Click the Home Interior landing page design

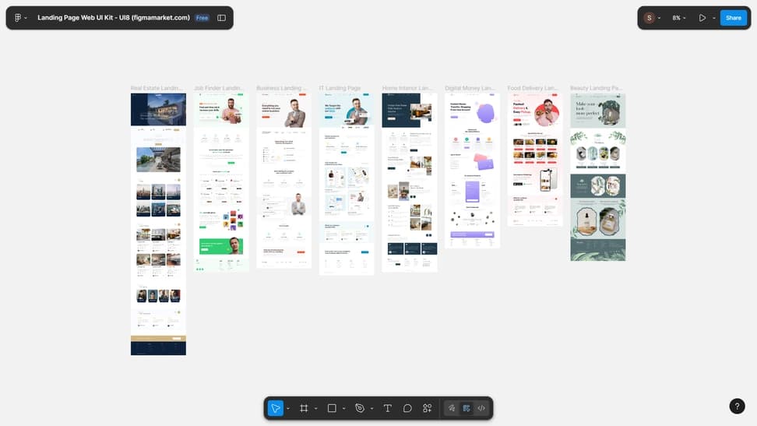(x=410, y=182)
